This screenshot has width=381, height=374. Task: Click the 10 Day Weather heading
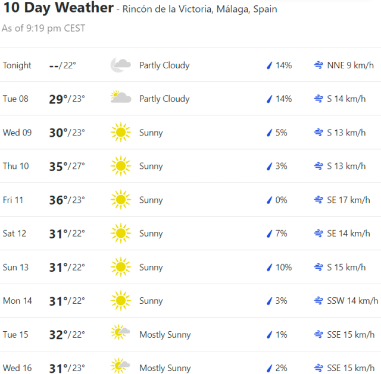[57, 8]
